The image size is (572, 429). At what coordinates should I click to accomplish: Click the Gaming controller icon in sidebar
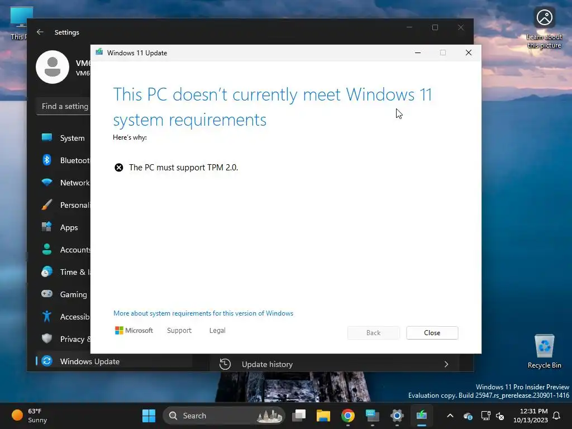pos(47,294)
